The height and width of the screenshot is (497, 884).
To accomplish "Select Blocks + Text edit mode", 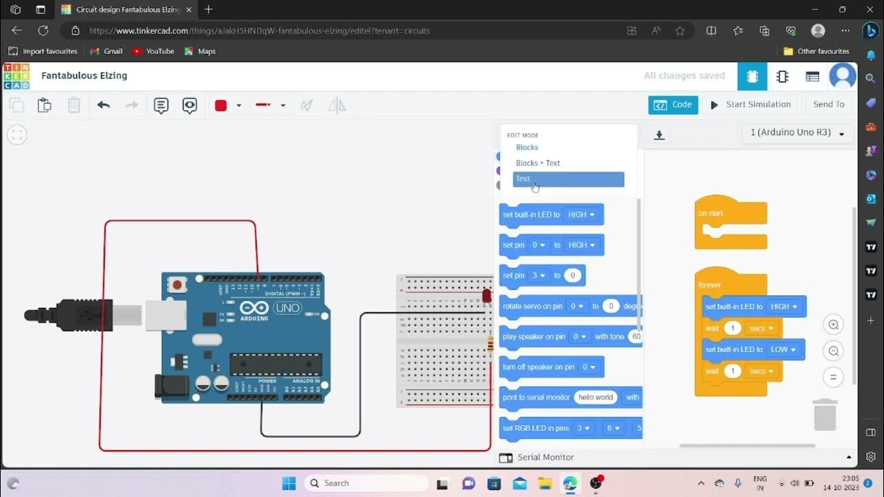I will click(x=538, y=163).
